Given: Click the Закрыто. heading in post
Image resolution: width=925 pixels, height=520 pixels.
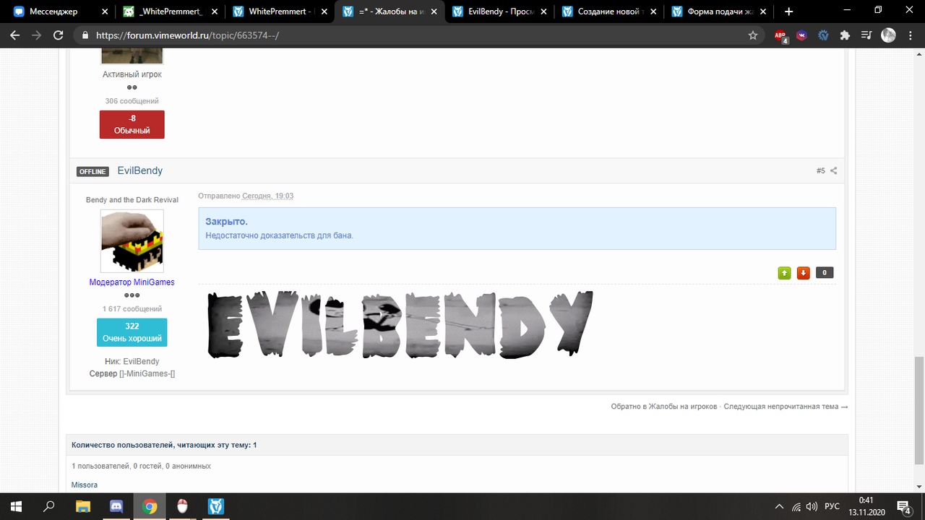Looking at the screenshot, I should click(226, 222).
